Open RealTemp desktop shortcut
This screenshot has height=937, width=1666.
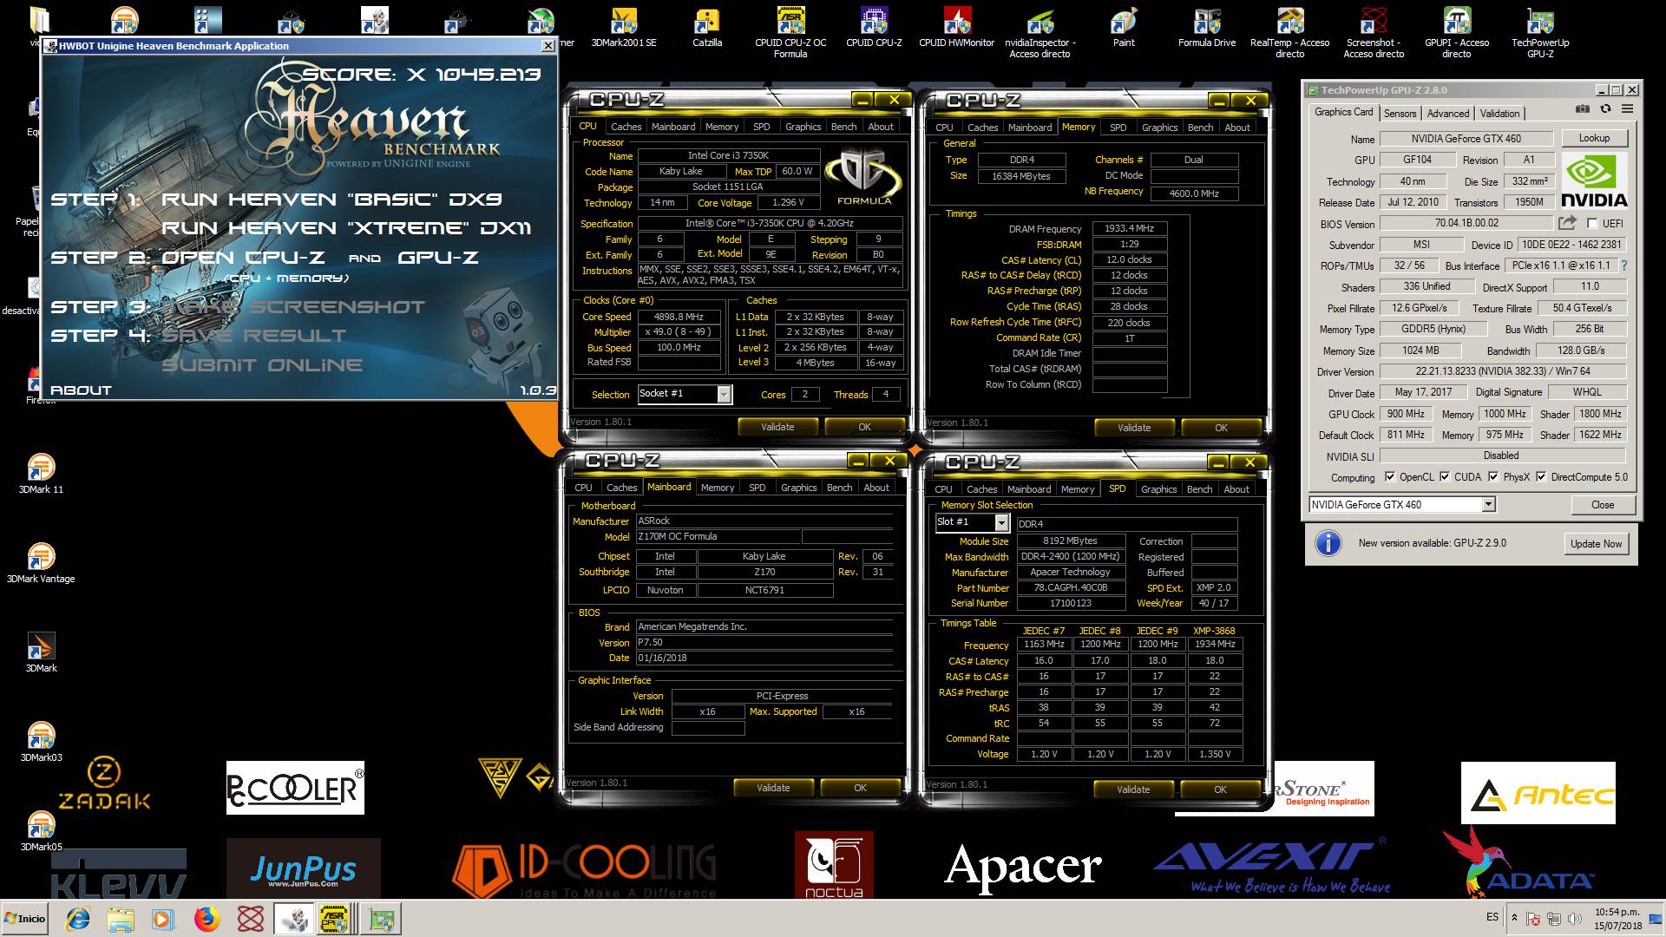[1289, 33]
